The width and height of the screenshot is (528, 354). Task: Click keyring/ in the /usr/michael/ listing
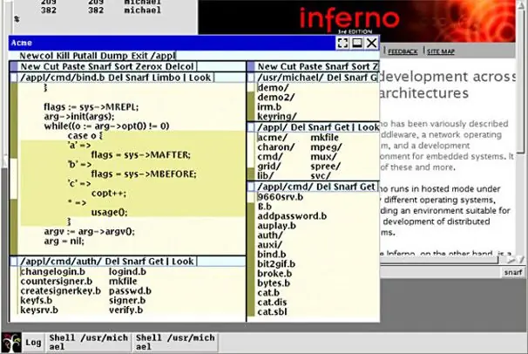[x=277, y=116]
